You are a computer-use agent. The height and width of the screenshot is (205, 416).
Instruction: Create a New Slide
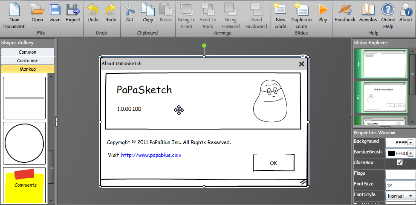coord(280,10)
